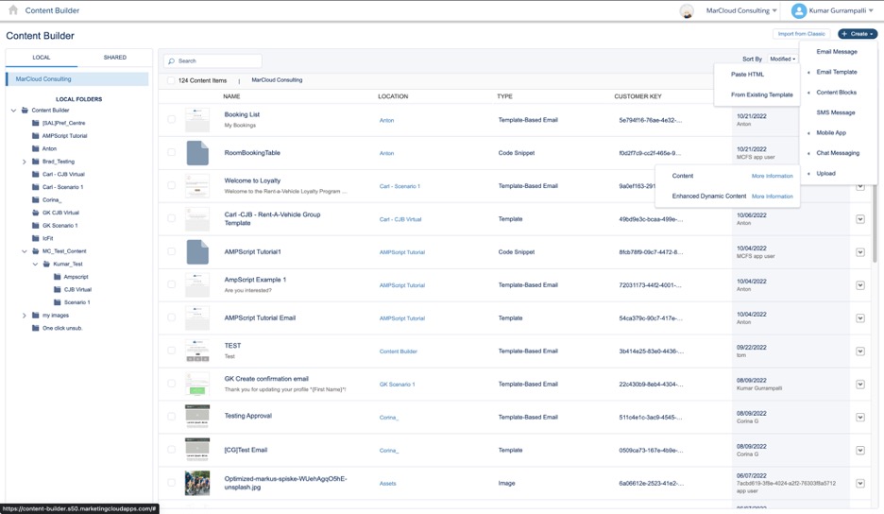This screenshot has width=884, height=514.
Task: Open the Content Builder location link for TEST
Action: pyautogui.click(x=398, y=351)
